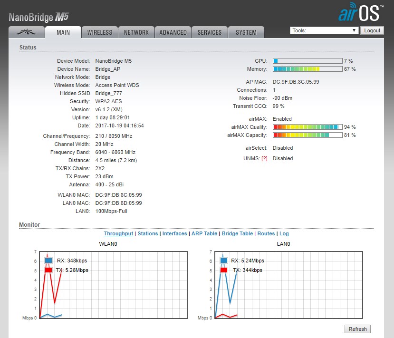Select the ADVANCED tab
Screen dimensions: 394x338
click(173, 32)
